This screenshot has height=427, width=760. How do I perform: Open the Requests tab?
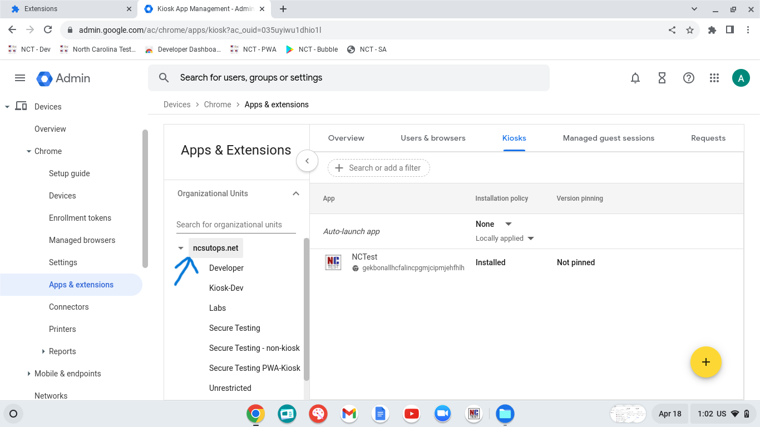pyautogui.click(x=708, y=138)
